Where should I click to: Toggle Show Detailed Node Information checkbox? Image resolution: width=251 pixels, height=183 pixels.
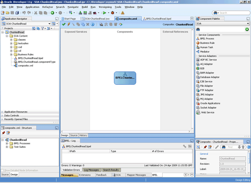3,171
